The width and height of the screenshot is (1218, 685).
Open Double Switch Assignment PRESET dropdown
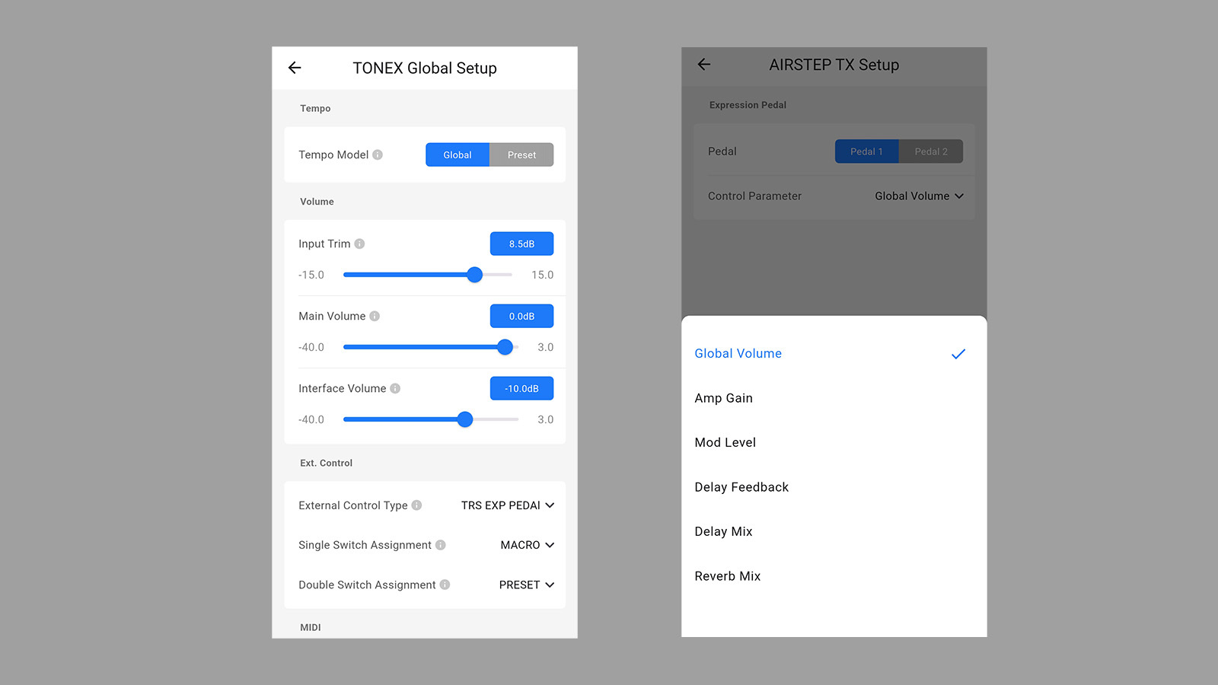coord(527,585)
